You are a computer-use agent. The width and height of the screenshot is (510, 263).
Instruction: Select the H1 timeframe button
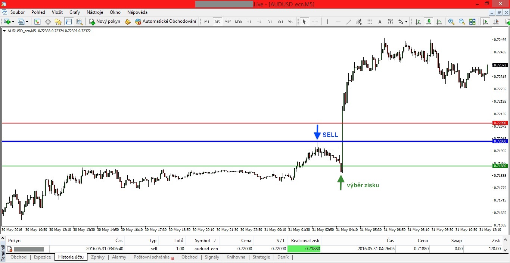[249, 22]
